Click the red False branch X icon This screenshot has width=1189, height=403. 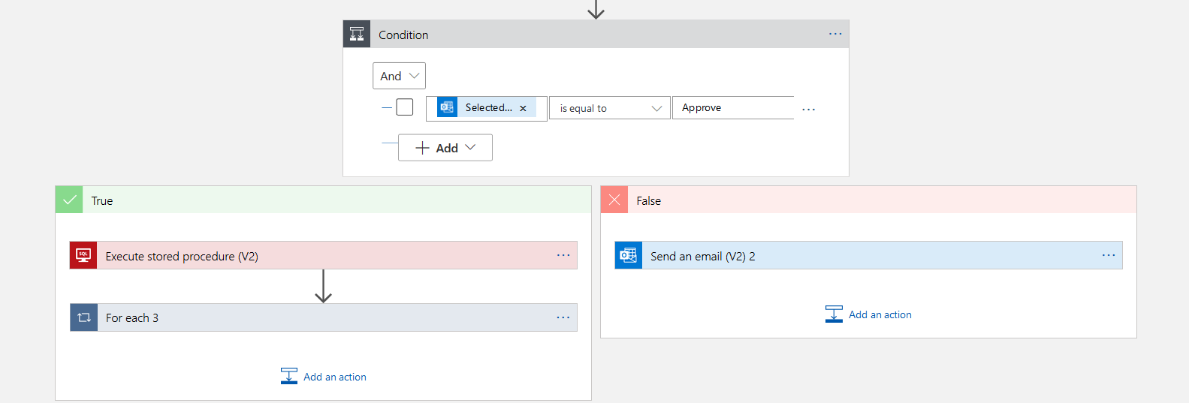(614, 200)
